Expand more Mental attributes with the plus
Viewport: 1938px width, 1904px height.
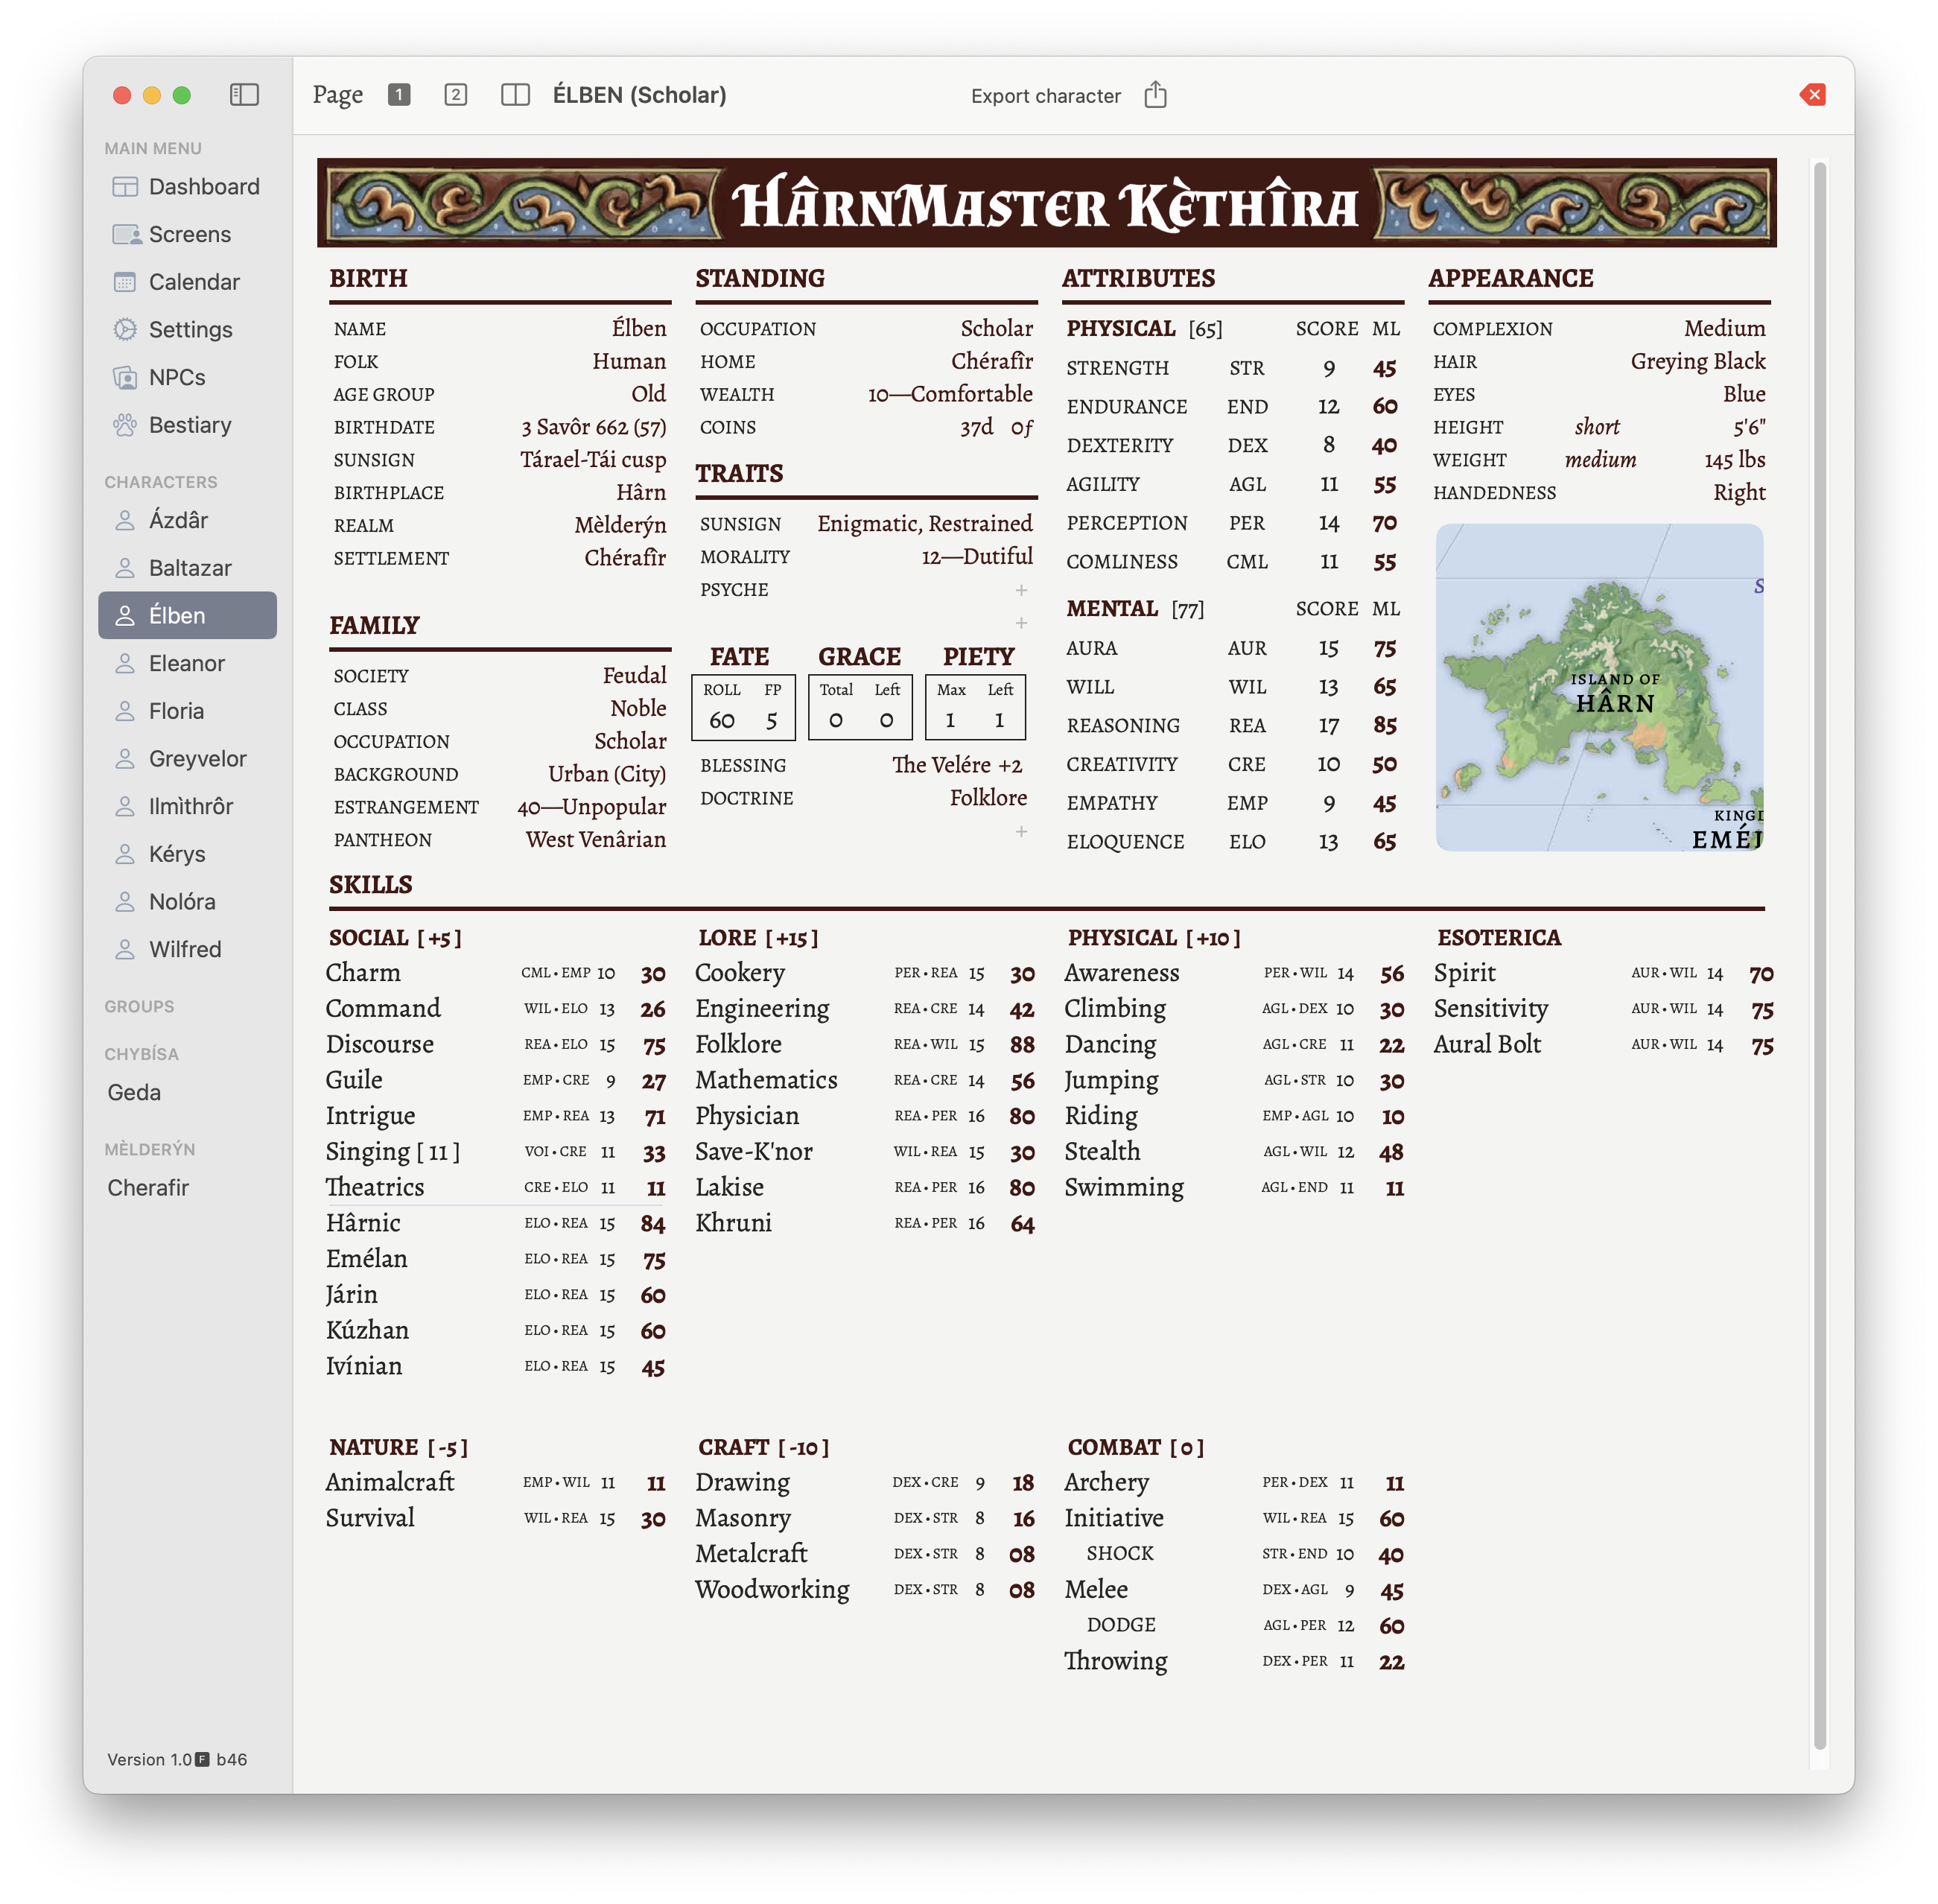(1022, 623)
